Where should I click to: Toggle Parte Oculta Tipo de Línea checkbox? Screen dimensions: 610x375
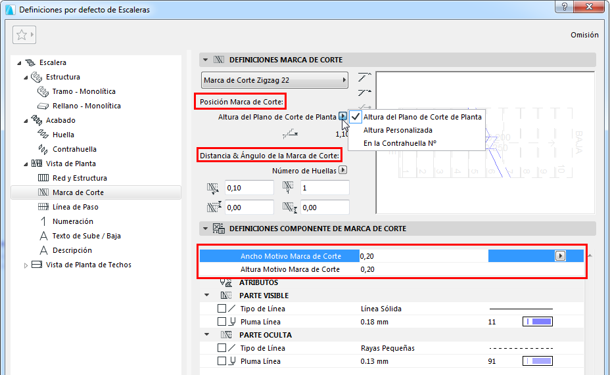pyautogui.click(x=222, y=348)
